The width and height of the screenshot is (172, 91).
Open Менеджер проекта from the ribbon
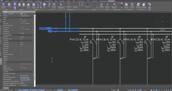[x=3, y=5]
